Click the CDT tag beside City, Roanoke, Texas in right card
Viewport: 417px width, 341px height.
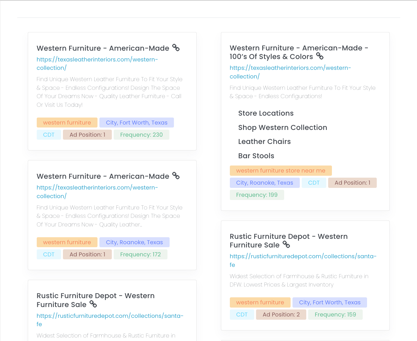coord(314,183)
